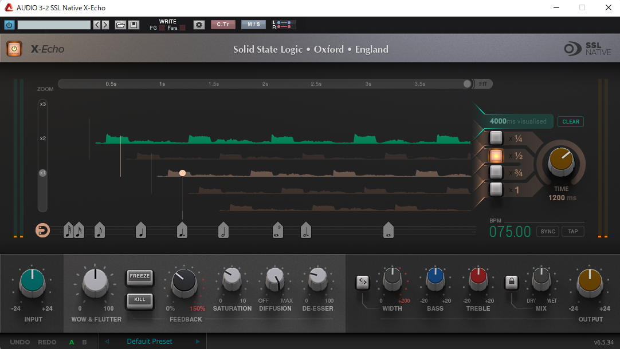Open the Default Preset menu
Screen dimensions: 620x349
tap(150, 342)
